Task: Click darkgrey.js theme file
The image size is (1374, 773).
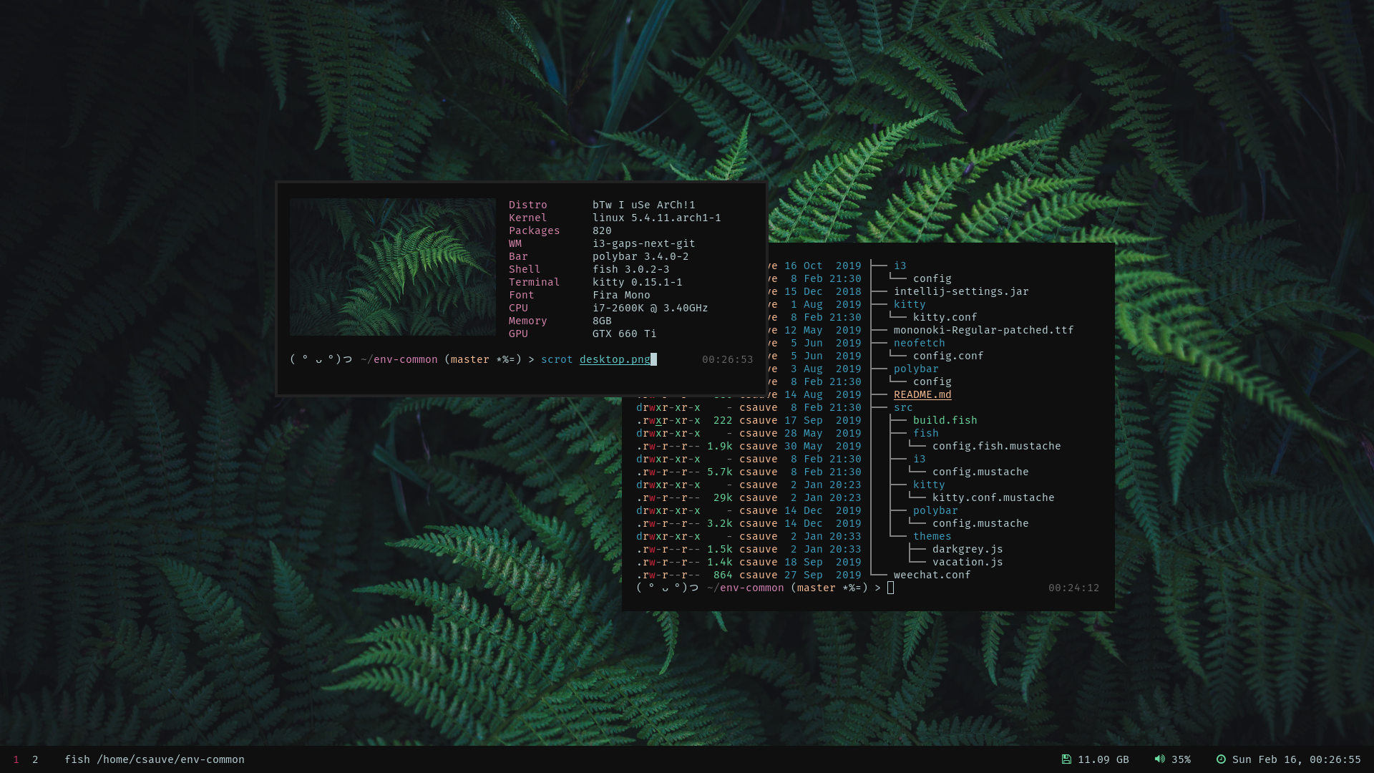Action: coord(968,549)
